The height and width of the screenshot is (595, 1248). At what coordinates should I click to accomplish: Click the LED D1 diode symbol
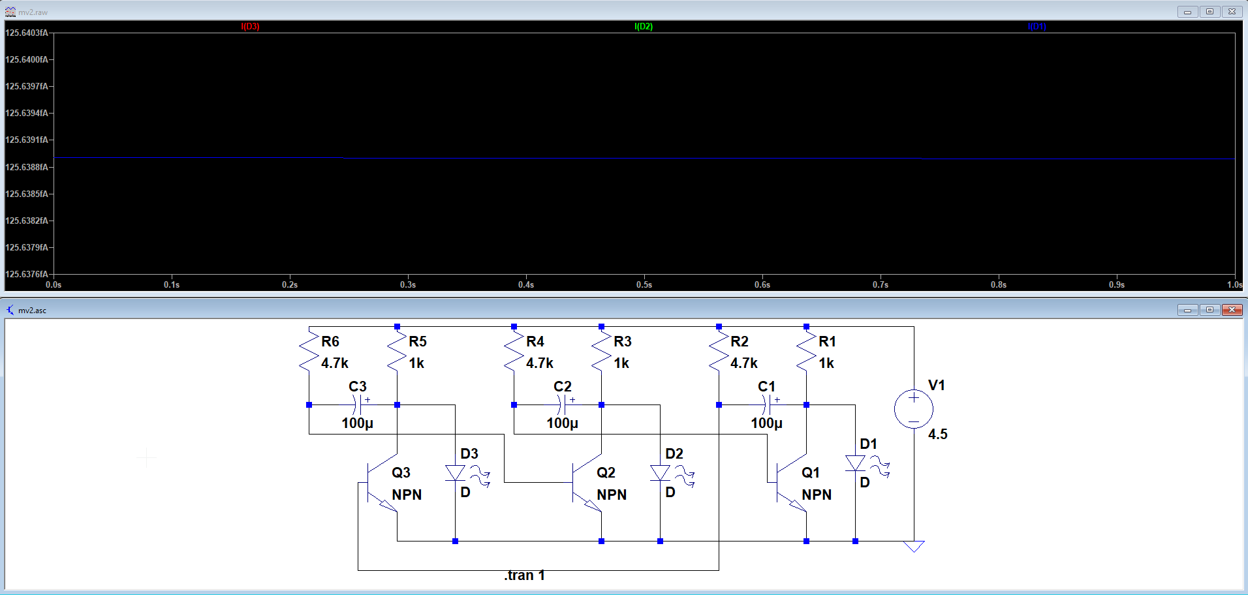pos(855,463)
